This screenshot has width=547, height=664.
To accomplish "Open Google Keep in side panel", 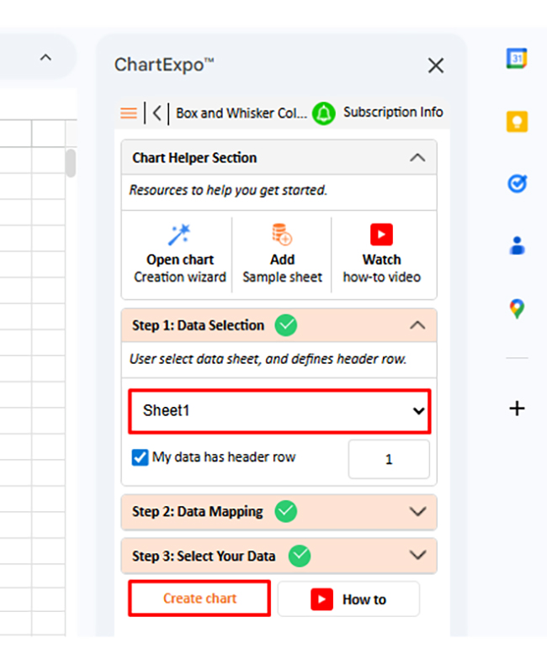I will point(516,121).
